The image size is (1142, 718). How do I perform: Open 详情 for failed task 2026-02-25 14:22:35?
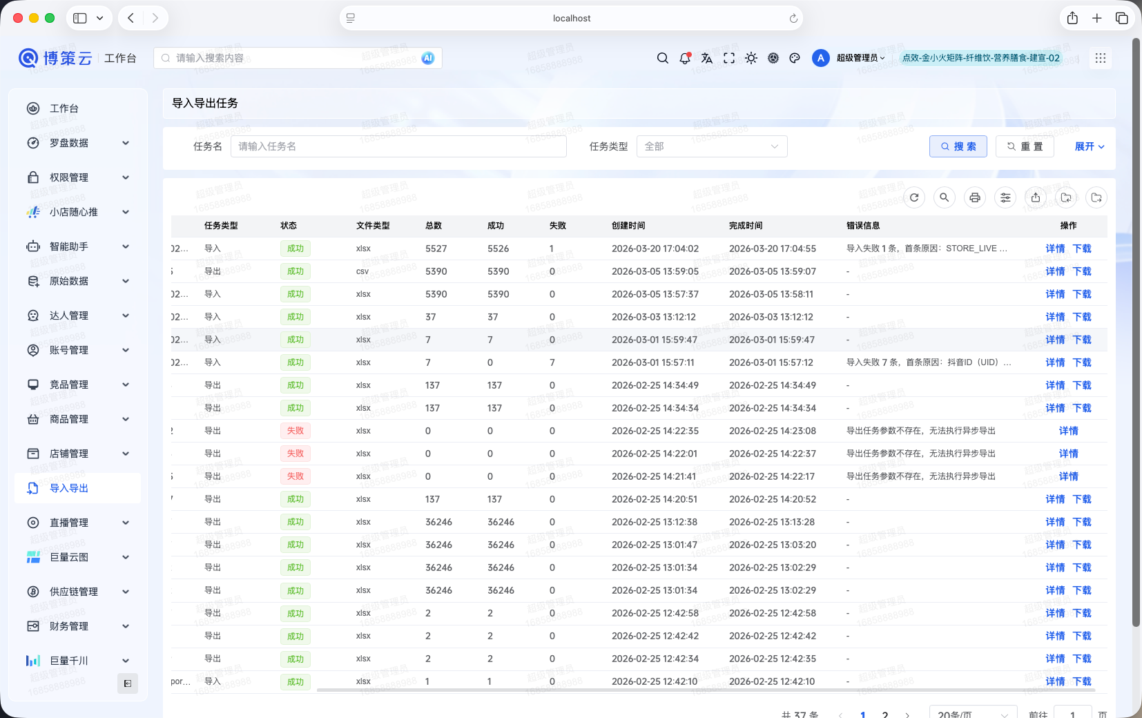1068,431
